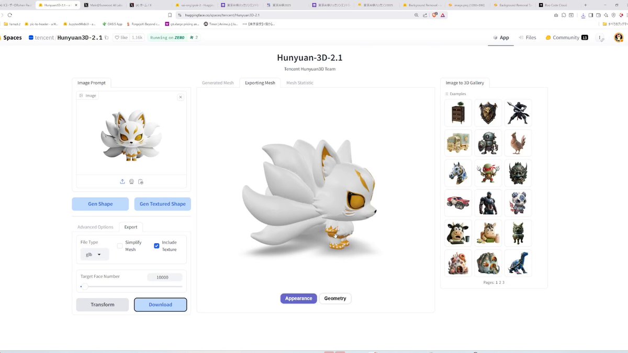Click the 1.16k likes count
Image resolution: width=628 pixels, height=353 pixels.
[137, 38]
